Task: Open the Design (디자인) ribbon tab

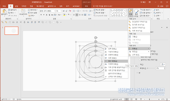Action: click(x=24, y=6)
